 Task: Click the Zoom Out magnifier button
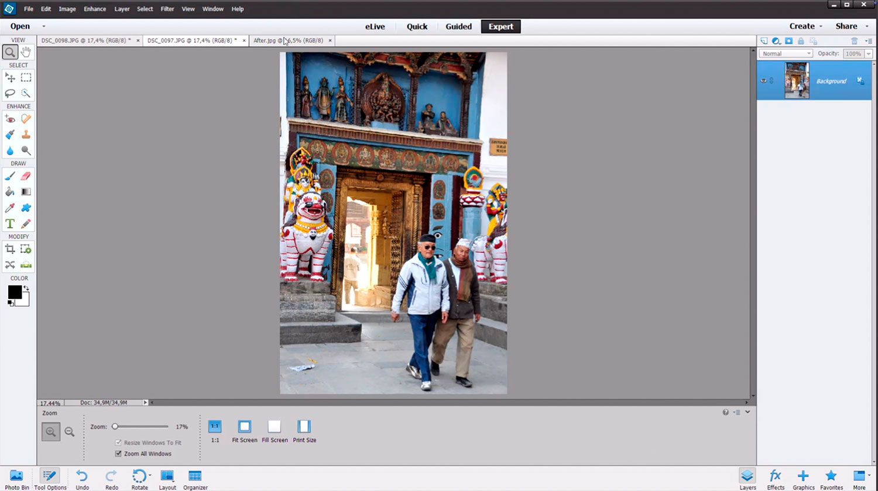[70, 432]
